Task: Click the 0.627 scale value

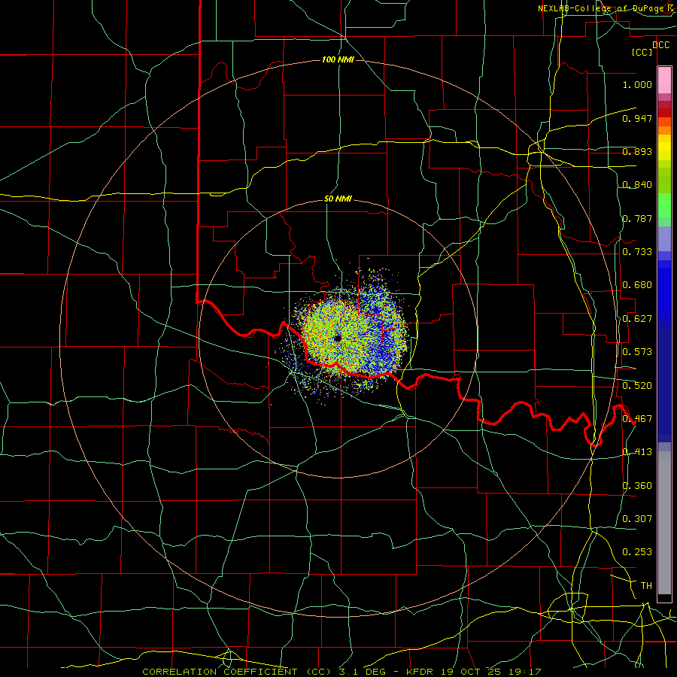Action: 637,319
